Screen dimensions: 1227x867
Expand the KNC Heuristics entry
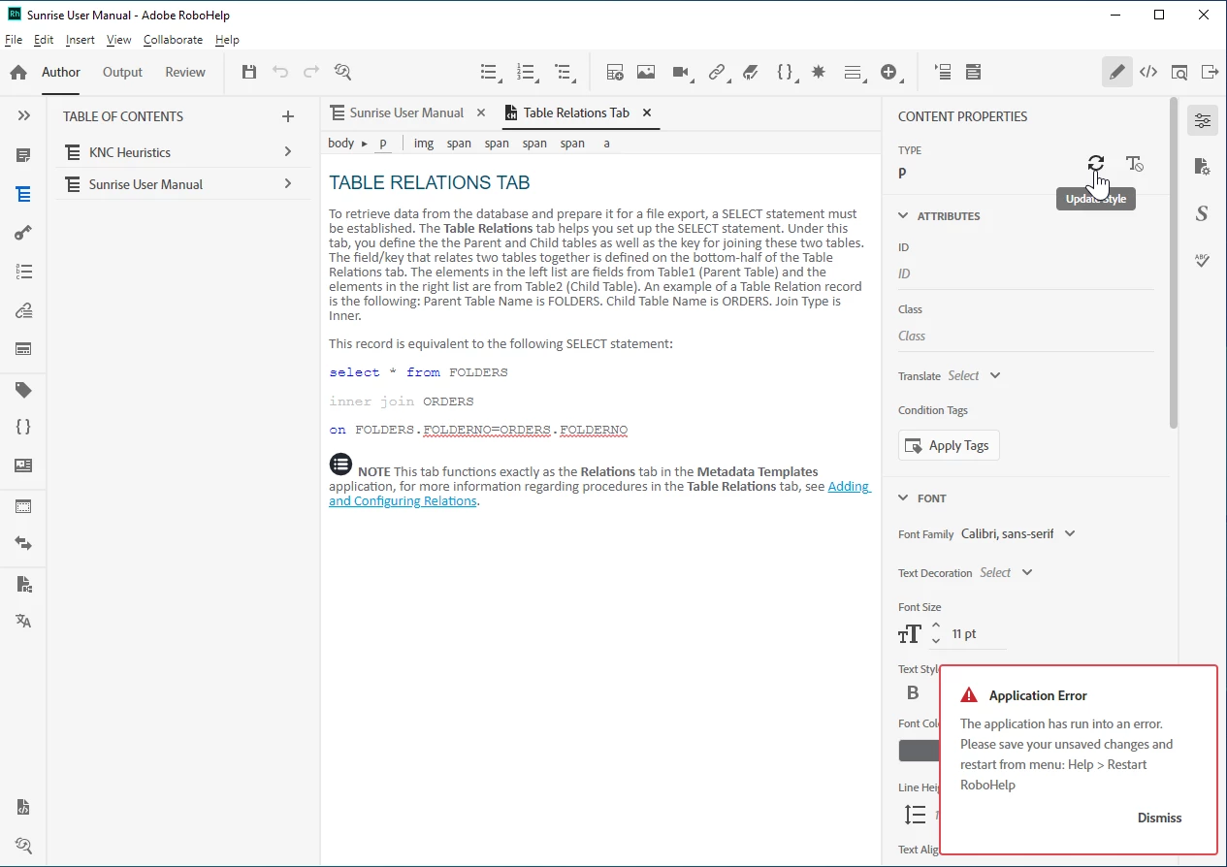(x=288, y=152)
